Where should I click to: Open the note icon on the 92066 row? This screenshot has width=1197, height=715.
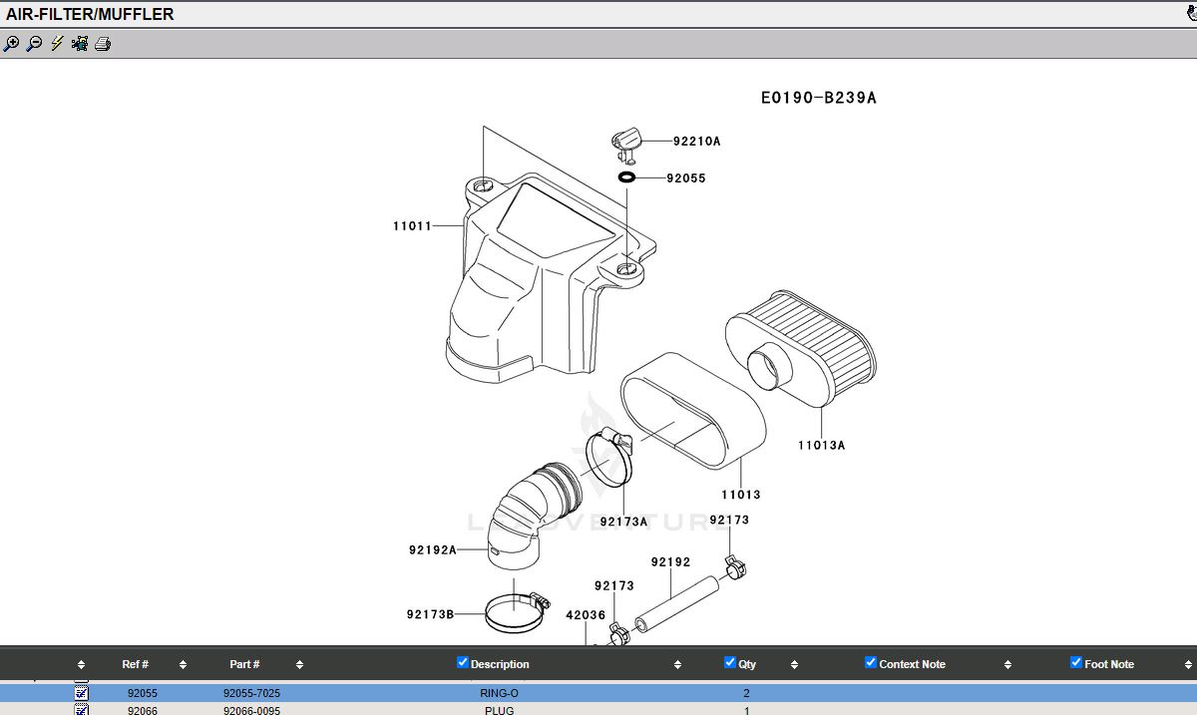pos(82,709)
